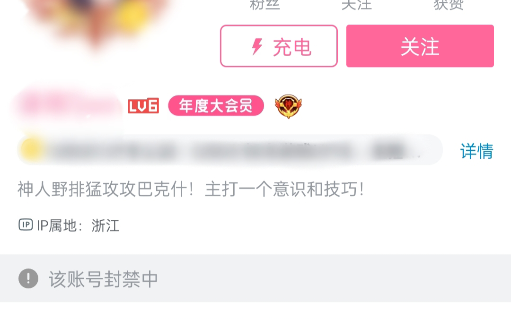View the 获赞 likes count
Screen dimensions: 511x319
point(449,5)
